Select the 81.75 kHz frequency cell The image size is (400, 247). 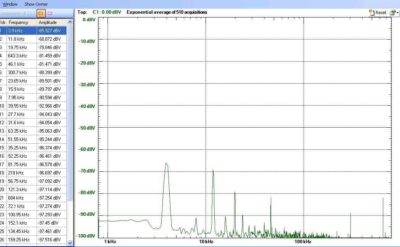22,165
